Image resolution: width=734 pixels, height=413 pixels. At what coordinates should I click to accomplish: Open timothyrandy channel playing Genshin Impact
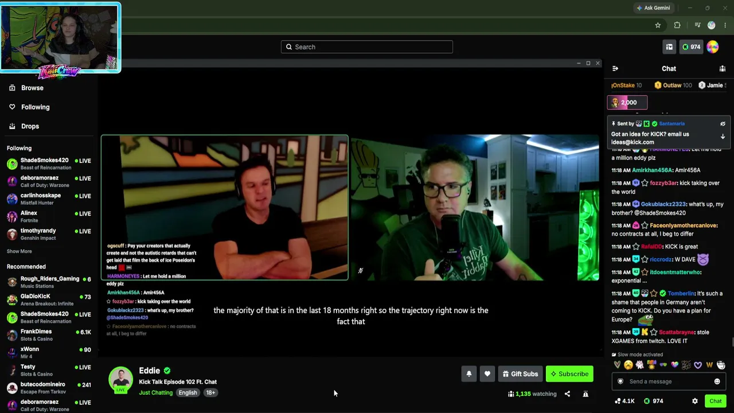click(x=49, y=234)
